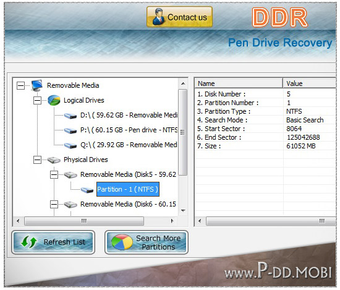Click the Logical Drives pie-chart icon
340x290 pixels.
coord(54,100)
